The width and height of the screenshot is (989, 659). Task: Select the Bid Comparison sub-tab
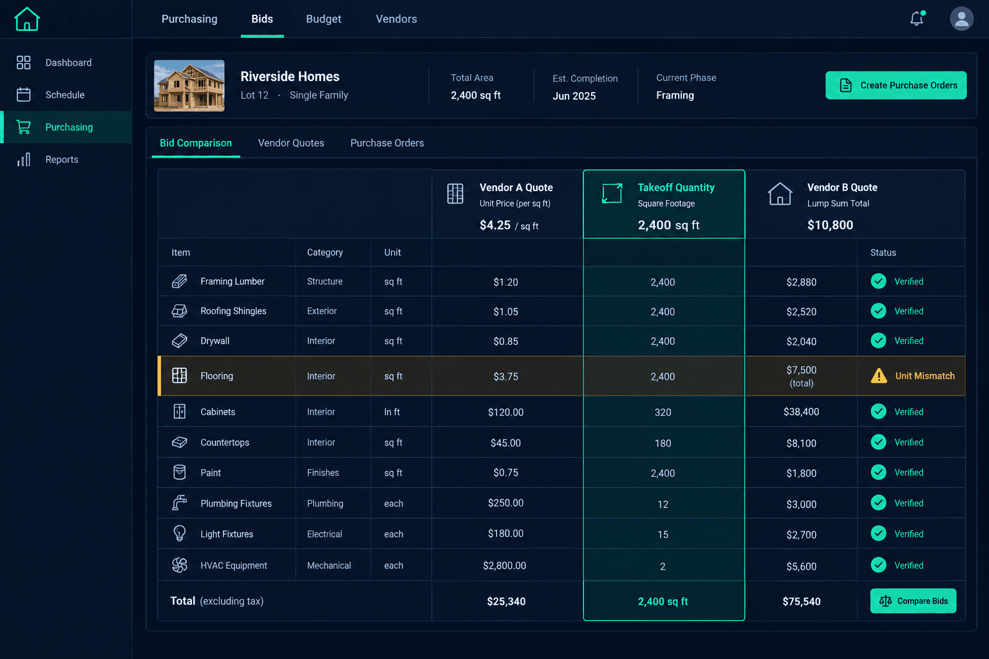coord(196,143)
